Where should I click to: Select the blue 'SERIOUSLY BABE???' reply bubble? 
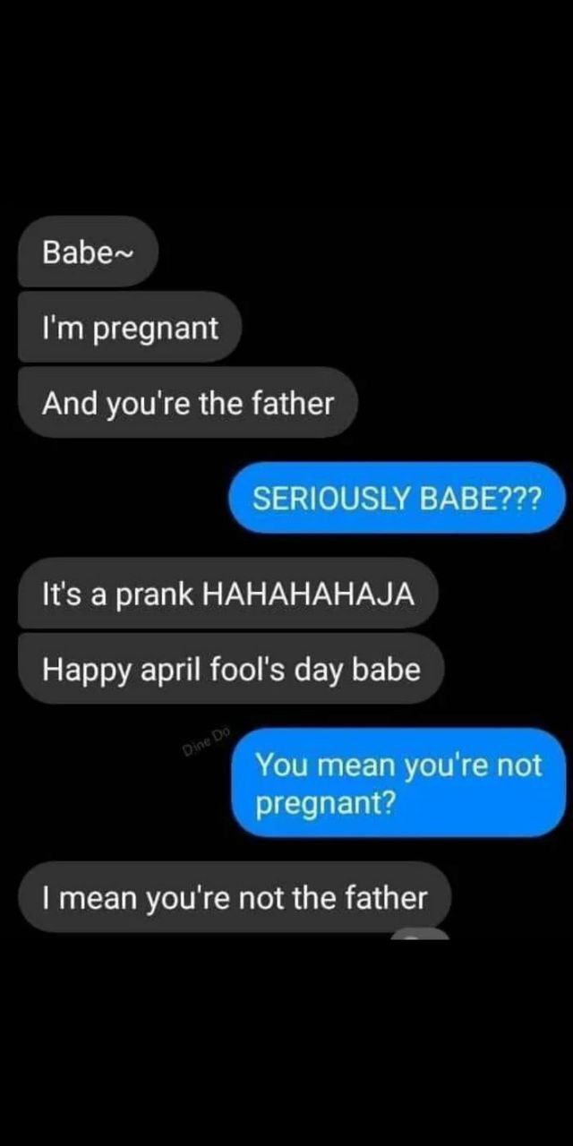click(x=398, y=498)
